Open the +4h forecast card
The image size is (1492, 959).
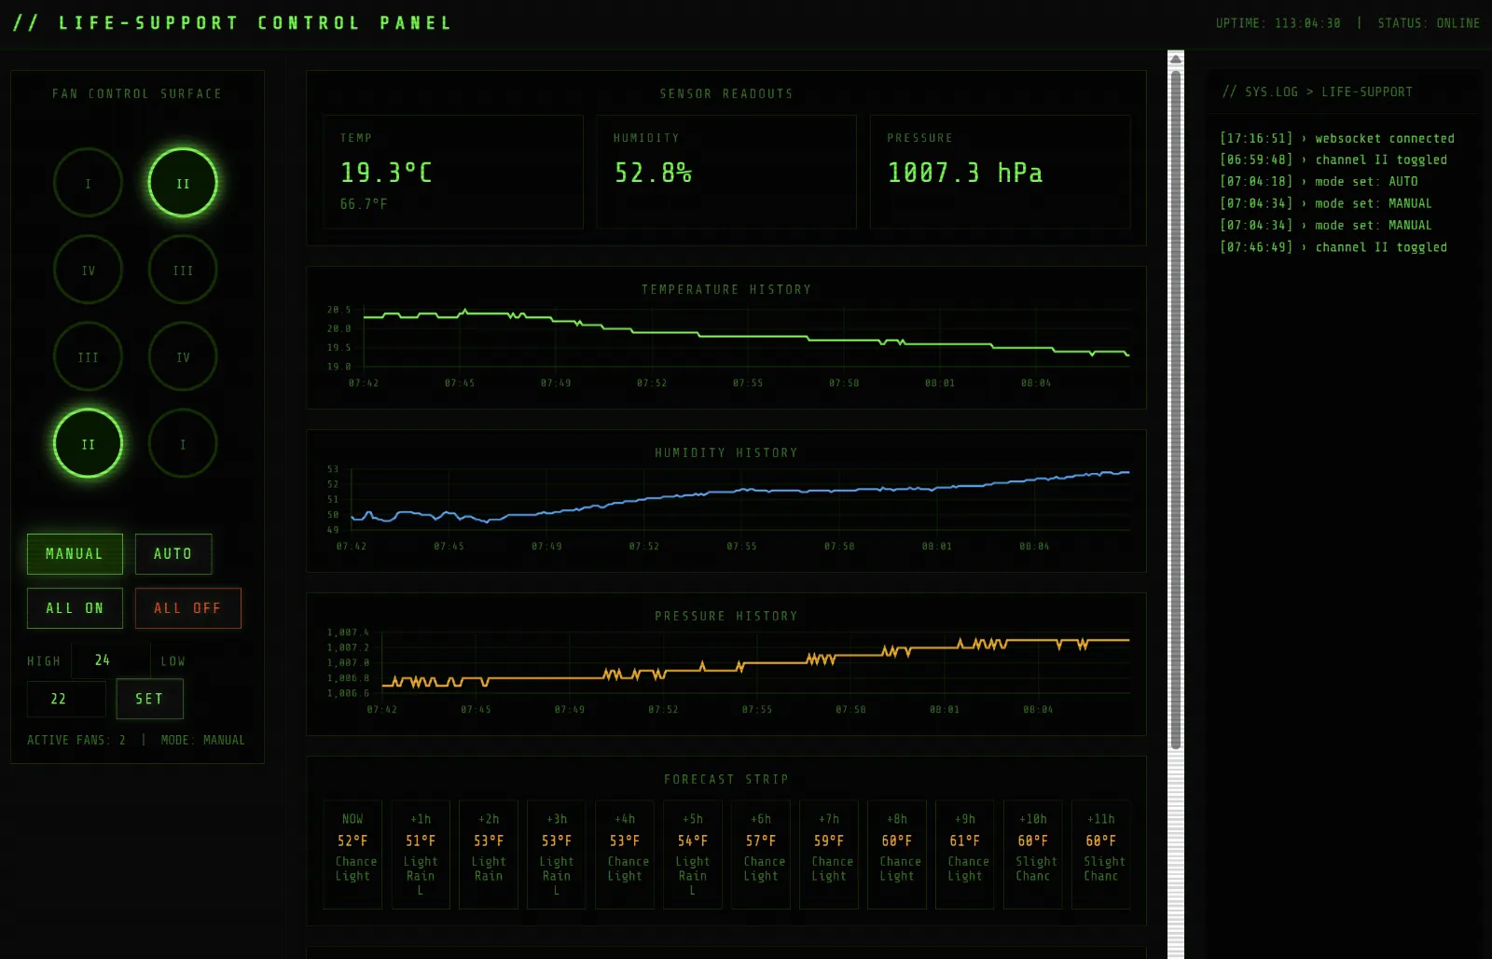pyautogui.click(x=625, y=855)
